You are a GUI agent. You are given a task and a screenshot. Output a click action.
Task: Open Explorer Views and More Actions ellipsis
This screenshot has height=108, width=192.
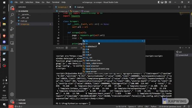50,7
